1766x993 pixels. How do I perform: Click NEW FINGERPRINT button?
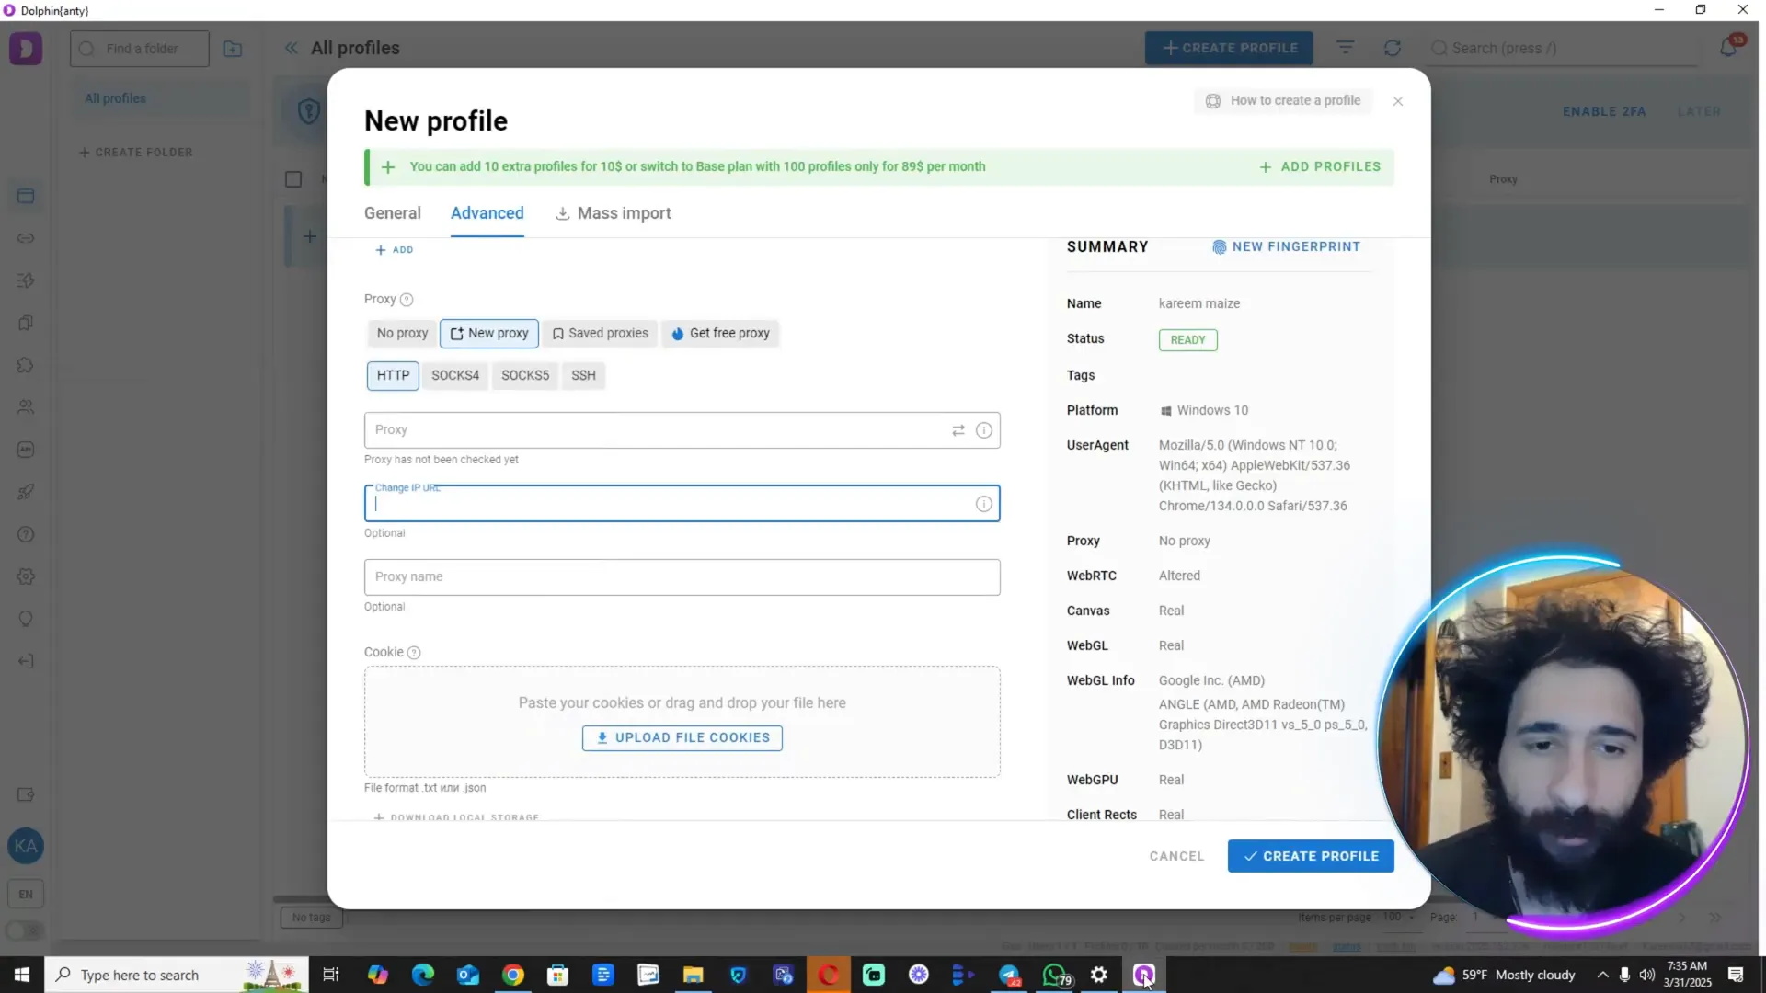pos(1286,246)
